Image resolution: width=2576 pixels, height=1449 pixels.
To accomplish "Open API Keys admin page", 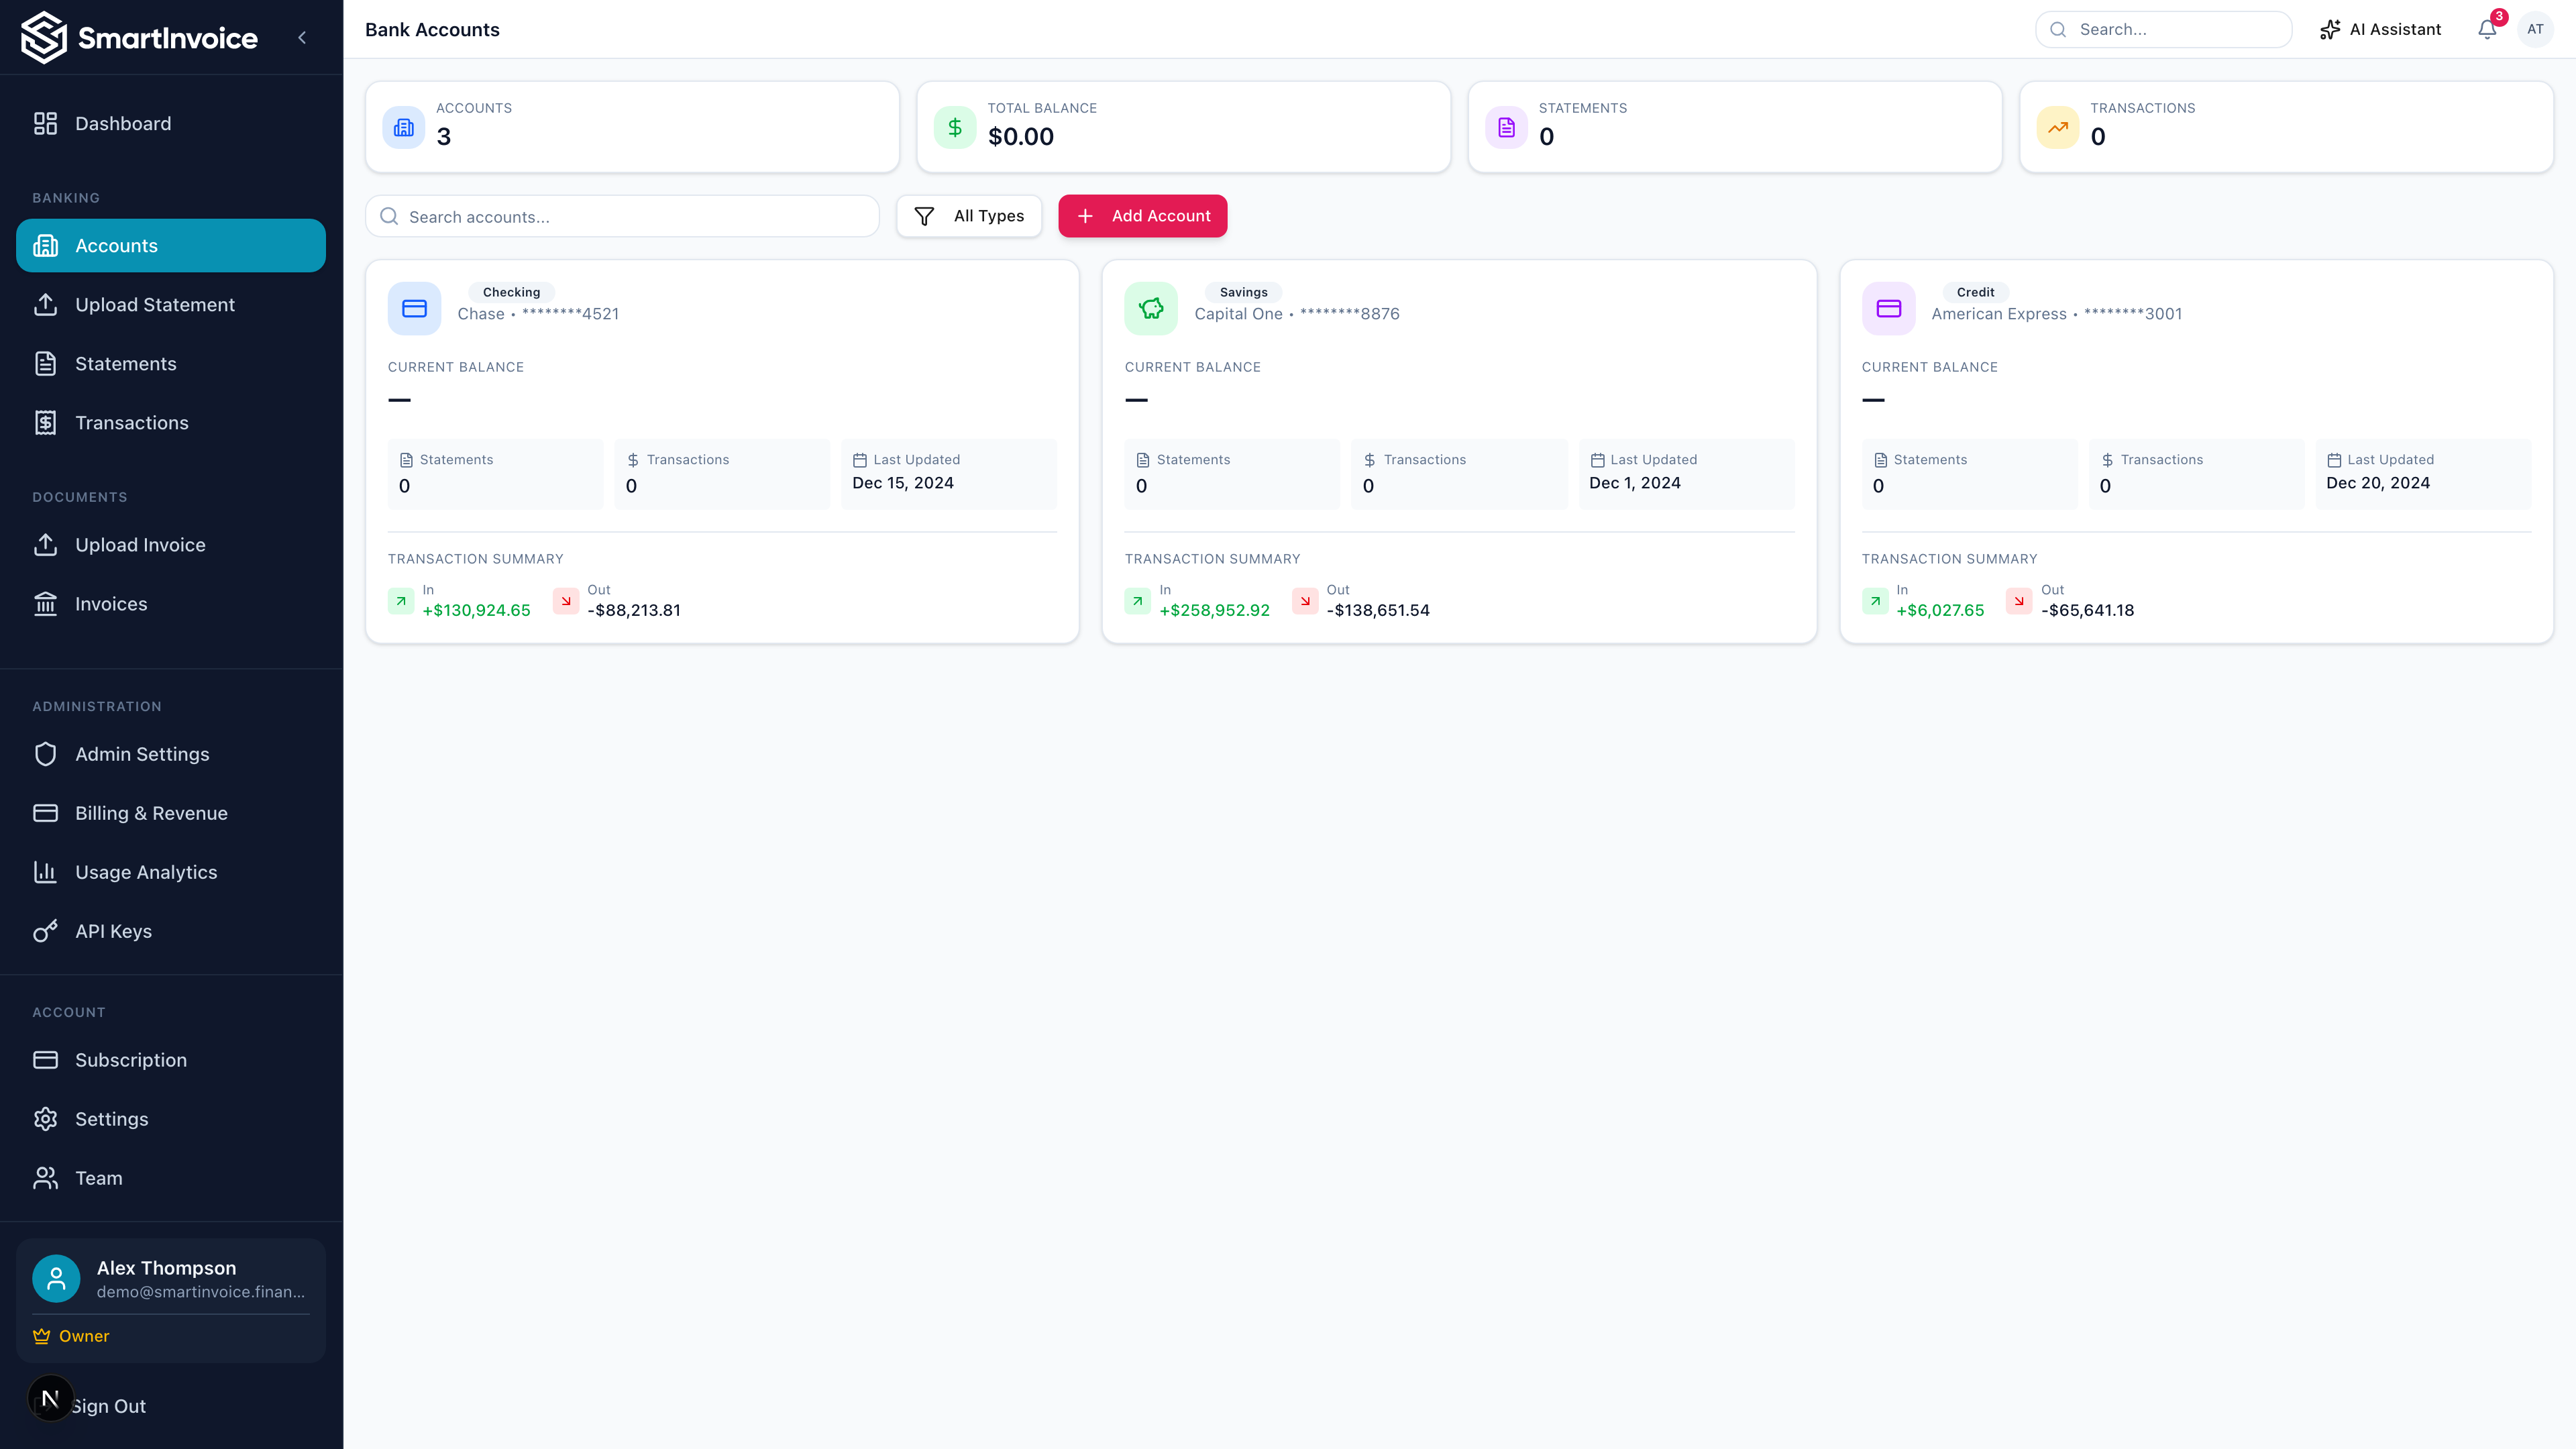I will [113, 931].
